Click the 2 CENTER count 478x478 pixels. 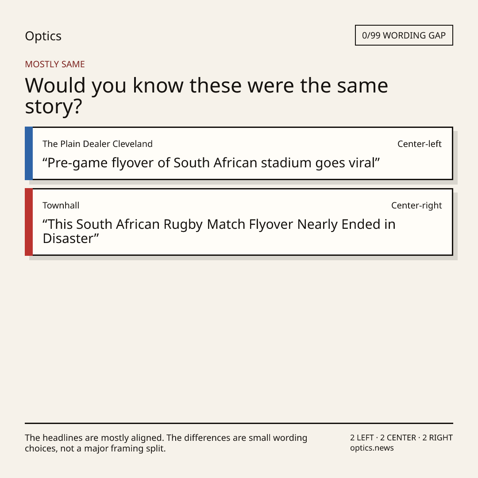398,438
